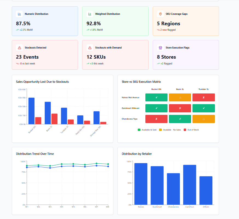This screenshot has width=239, height=219.
Task: Click the SKU Coverage Gaps location pin icon
Action: click(160, 14)
